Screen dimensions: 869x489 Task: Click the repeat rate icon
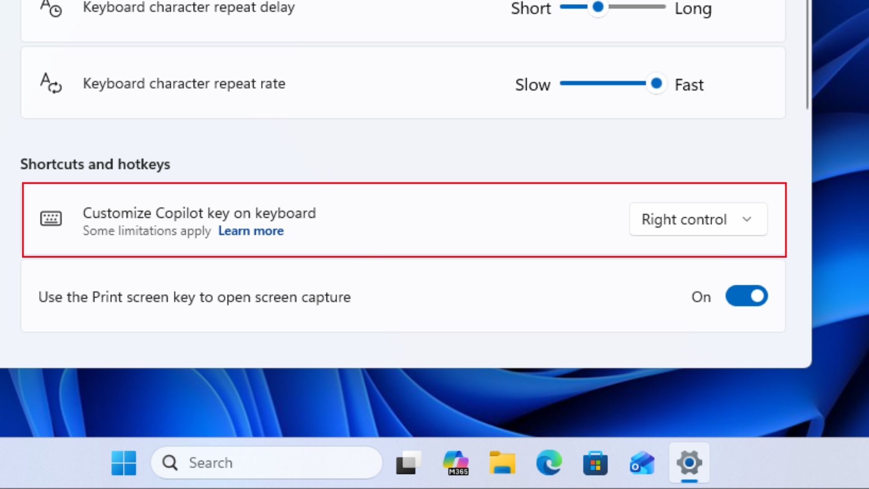[x=51, y=83]
